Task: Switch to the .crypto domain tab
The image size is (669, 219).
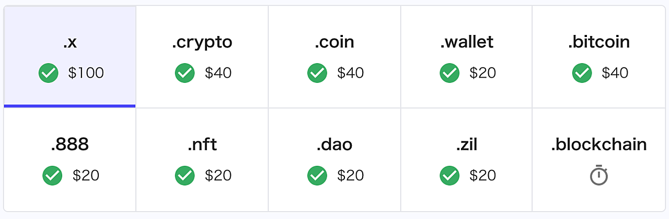Action: click(202, 56)
